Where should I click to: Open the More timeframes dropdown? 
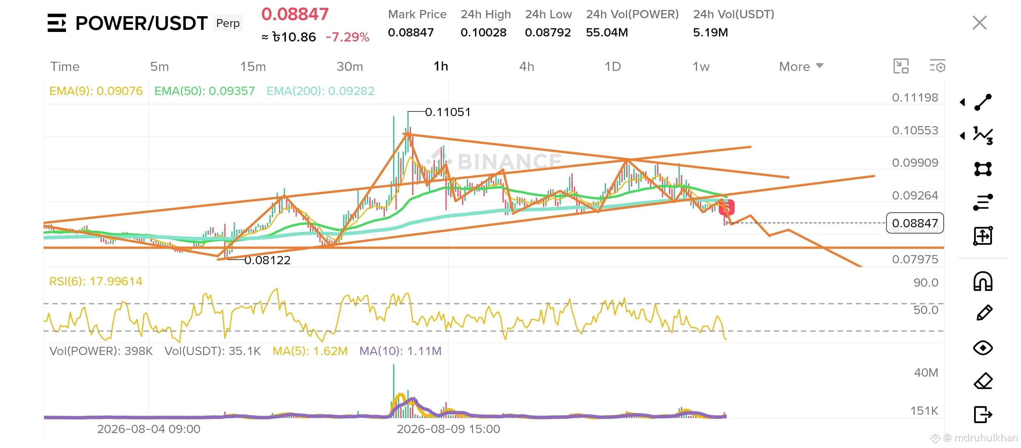[801, 66]
